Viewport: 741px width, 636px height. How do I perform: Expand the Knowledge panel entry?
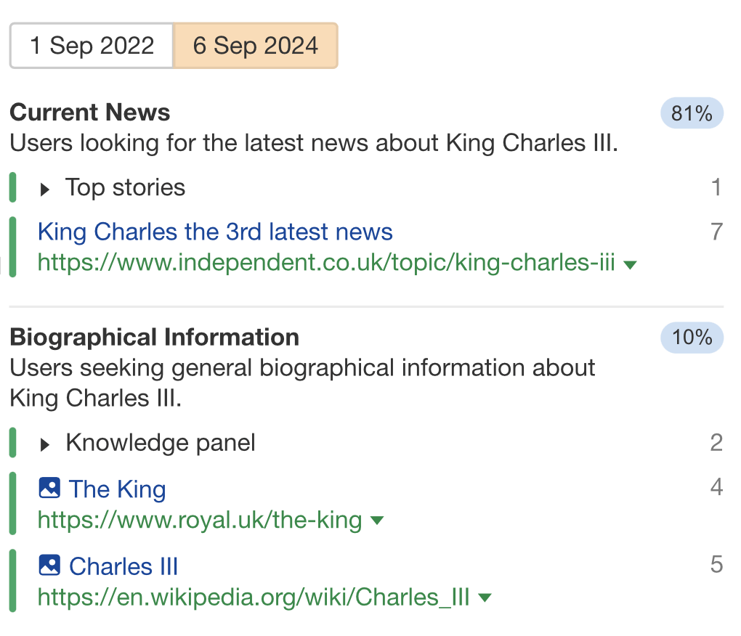(x=44, y=443)
